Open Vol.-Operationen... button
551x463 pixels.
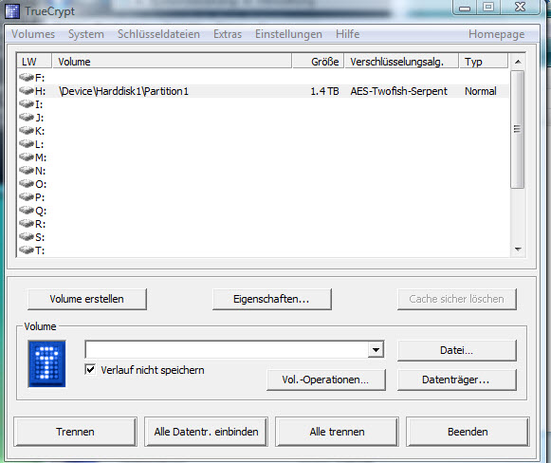tap(326, 380)
